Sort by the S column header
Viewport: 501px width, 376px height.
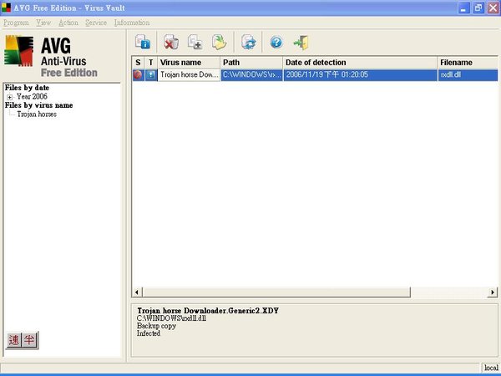(138, 63)
